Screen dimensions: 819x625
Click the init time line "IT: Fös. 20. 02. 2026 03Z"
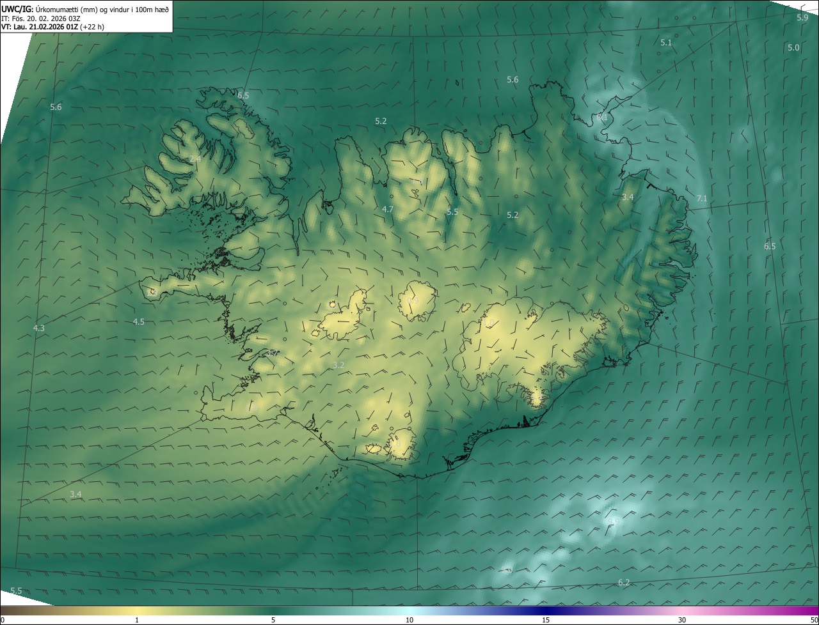(x=41, y=18)
